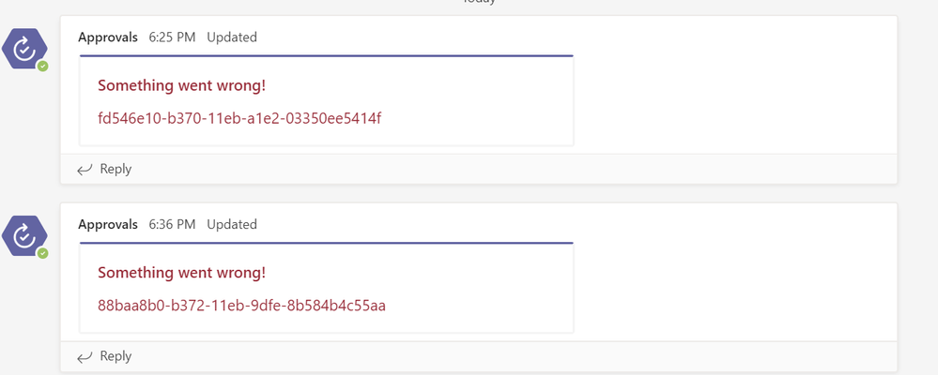The height and width of the screenshot is (375, 938).
Task: Click Something went wrong heading above fd546e10 ID
Action: pos(182,85)
